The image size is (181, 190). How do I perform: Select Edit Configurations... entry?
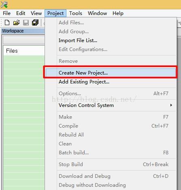(x=111, y=49)
